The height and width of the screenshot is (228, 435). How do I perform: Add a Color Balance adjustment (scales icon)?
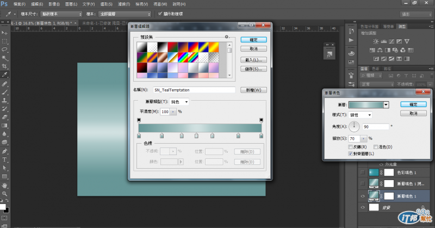click(x=380, y=50)
